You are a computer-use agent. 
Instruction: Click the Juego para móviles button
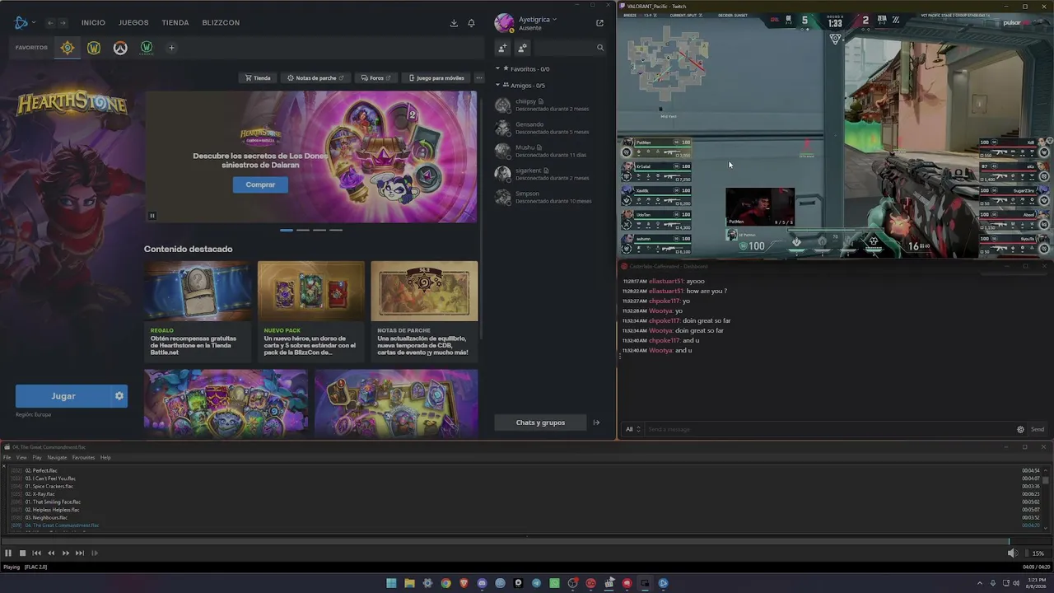coord(436,78)
